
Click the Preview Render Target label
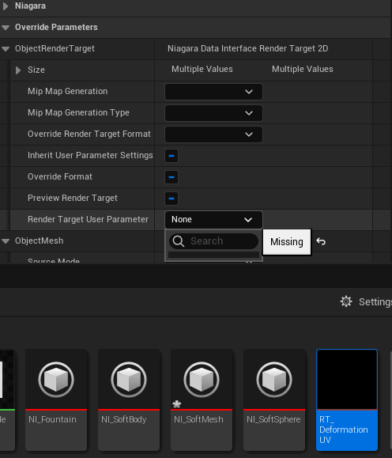73,198
